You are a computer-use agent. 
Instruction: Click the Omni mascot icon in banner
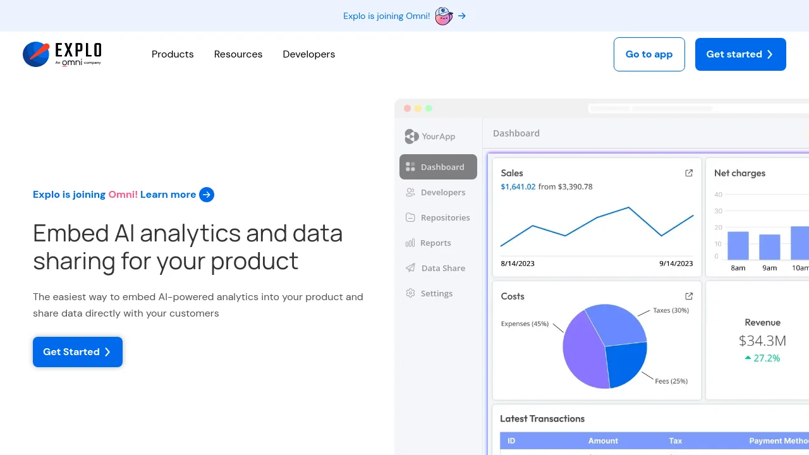(444, 16)
